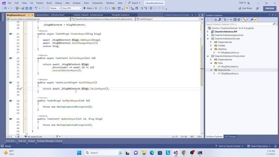The width and height of the screenshot is (279, 157).
Task: Open the Debug configuration dropdown
Action: tap(55, 8)
